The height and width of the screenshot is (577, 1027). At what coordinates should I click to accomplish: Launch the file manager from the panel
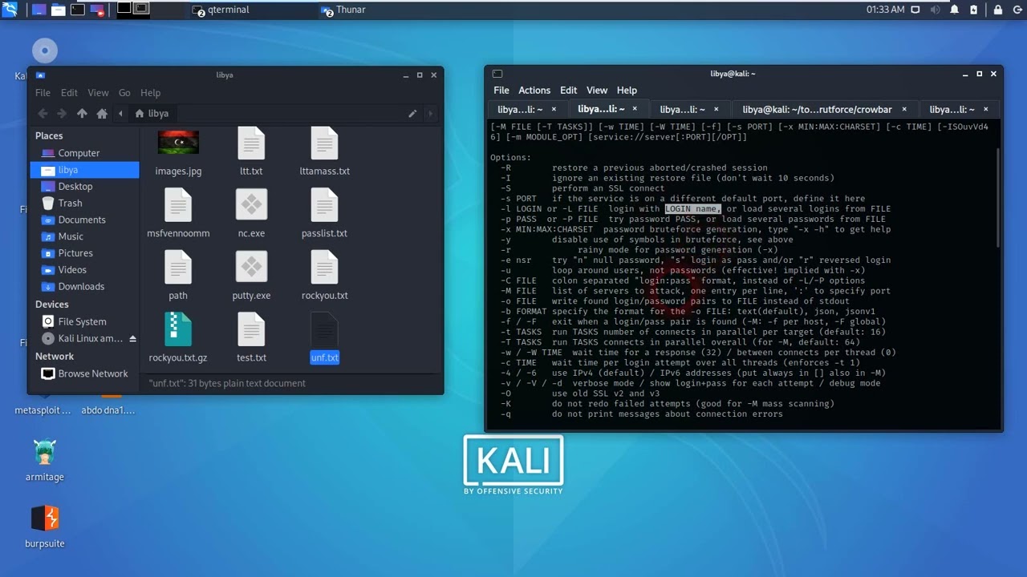pyautogui.click(x=59, y=10)
